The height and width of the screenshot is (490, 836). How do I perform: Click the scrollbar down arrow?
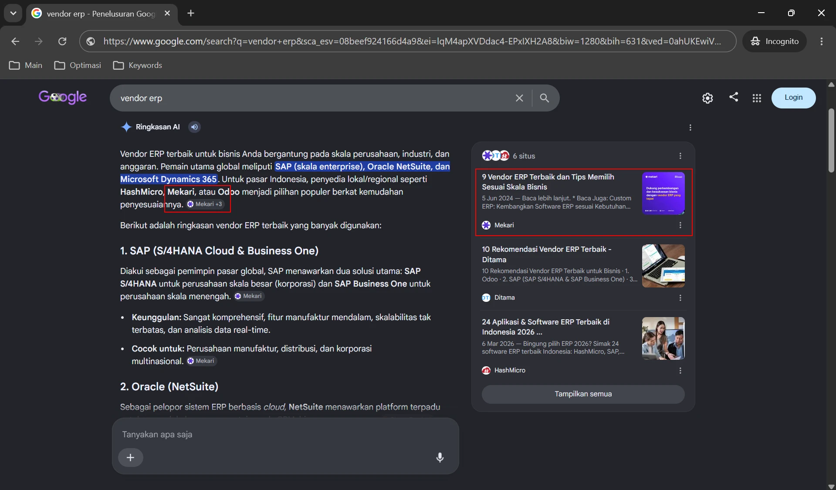point(831,486)
